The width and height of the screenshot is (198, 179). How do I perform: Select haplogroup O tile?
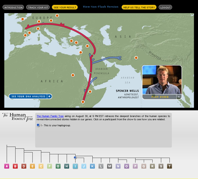127,166
